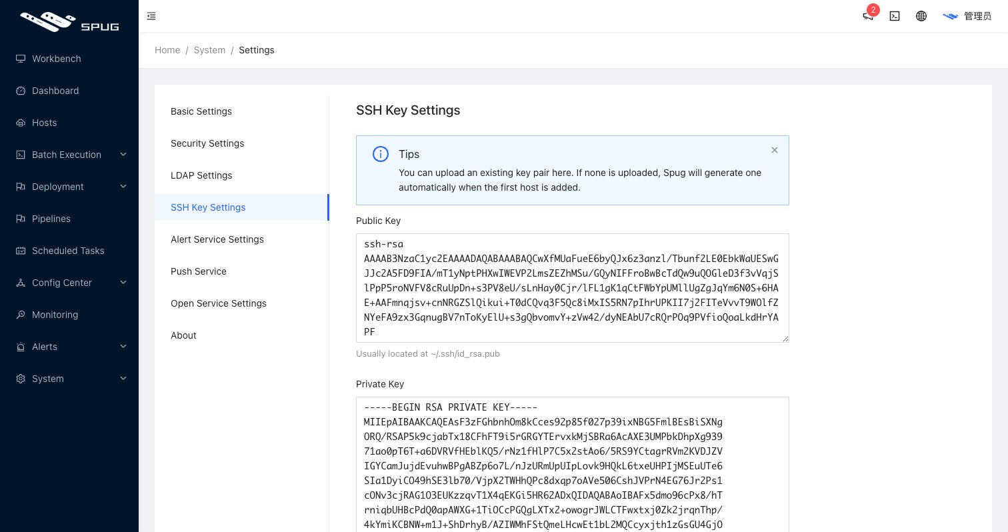Click the Batch Execution code icon
The width and height of the screenshot is (1008, 532).
click(x=21, y=155)
